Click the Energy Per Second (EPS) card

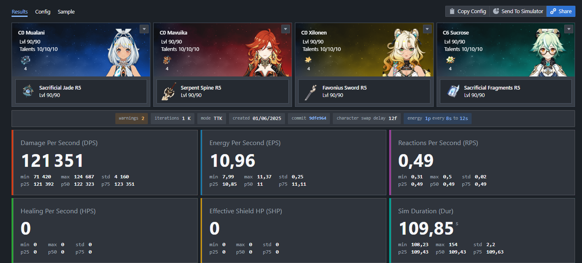293,162
